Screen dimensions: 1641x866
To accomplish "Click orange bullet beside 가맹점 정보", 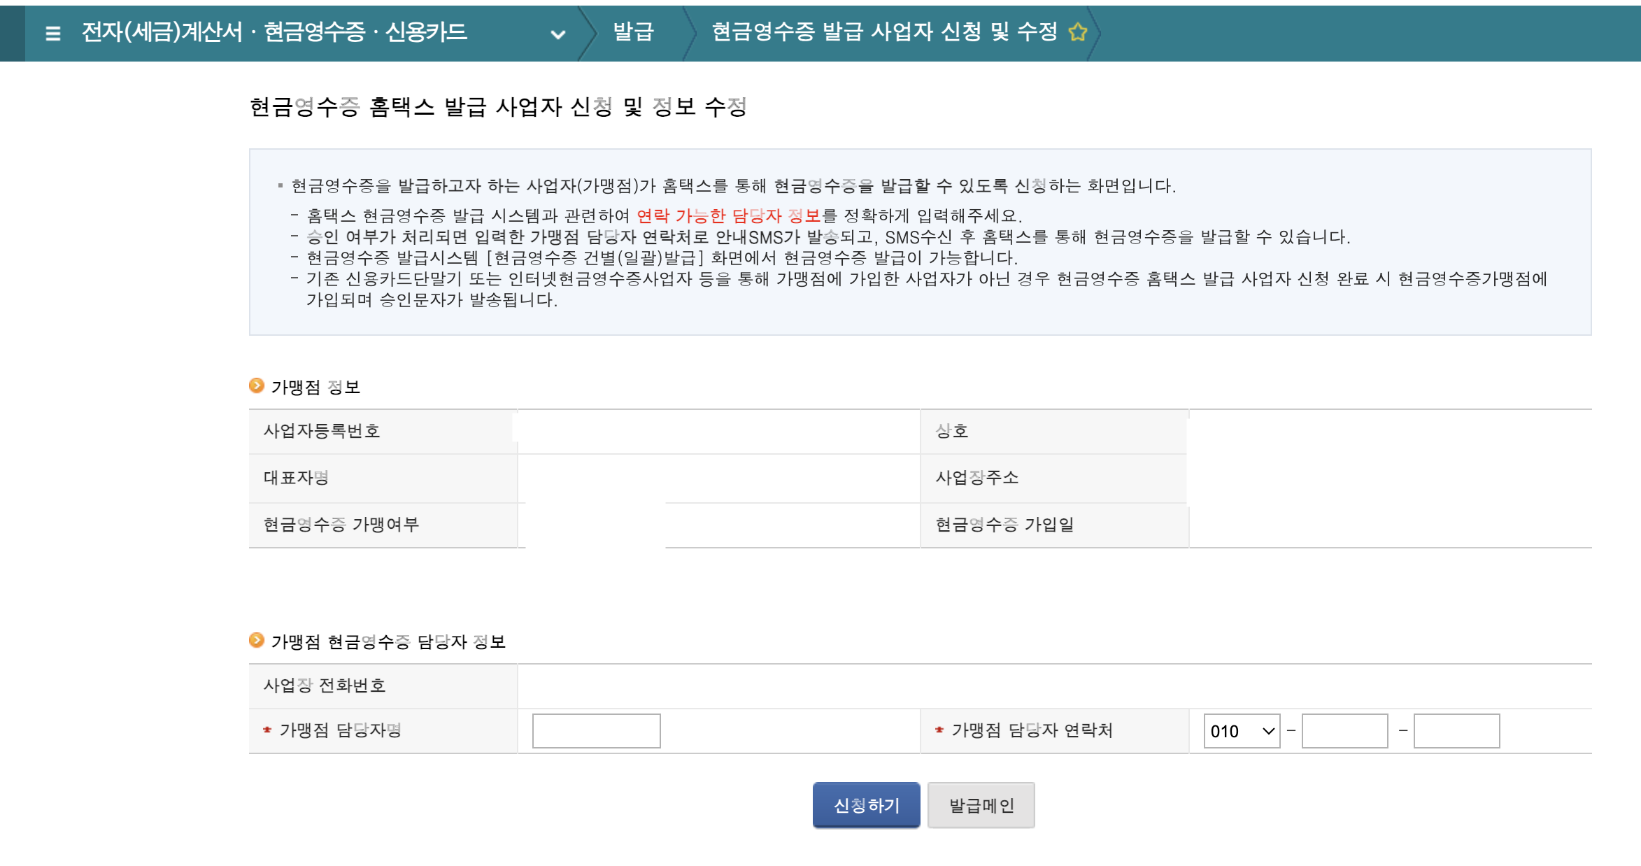I will pyautogui.click(x=257, y=385).
